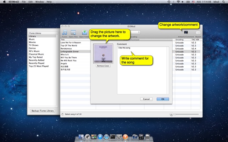Open Finder from the Dock
228x142 pixels.
pyautogui.click(x=81, y=137)
